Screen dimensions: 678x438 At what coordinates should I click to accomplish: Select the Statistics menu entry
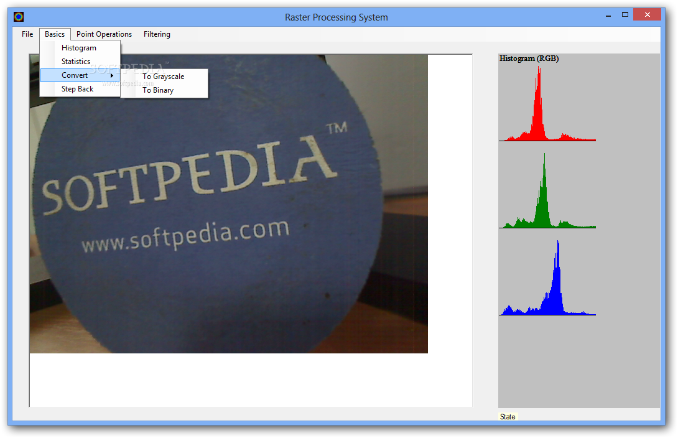point(80,62)
